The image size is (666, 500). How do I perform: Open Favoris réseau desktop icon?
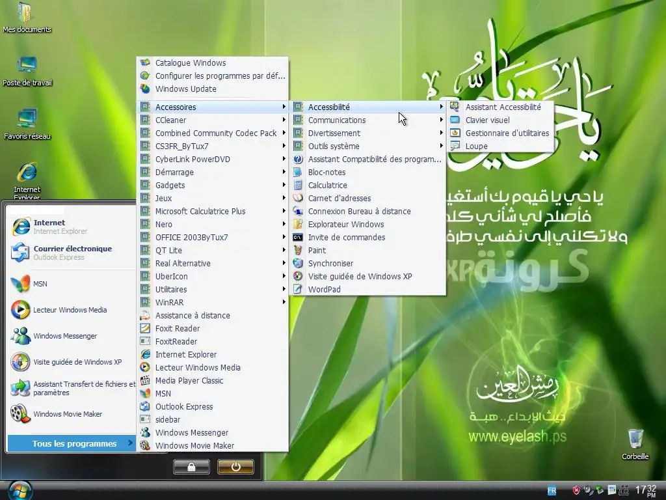[x=27, y=124]
